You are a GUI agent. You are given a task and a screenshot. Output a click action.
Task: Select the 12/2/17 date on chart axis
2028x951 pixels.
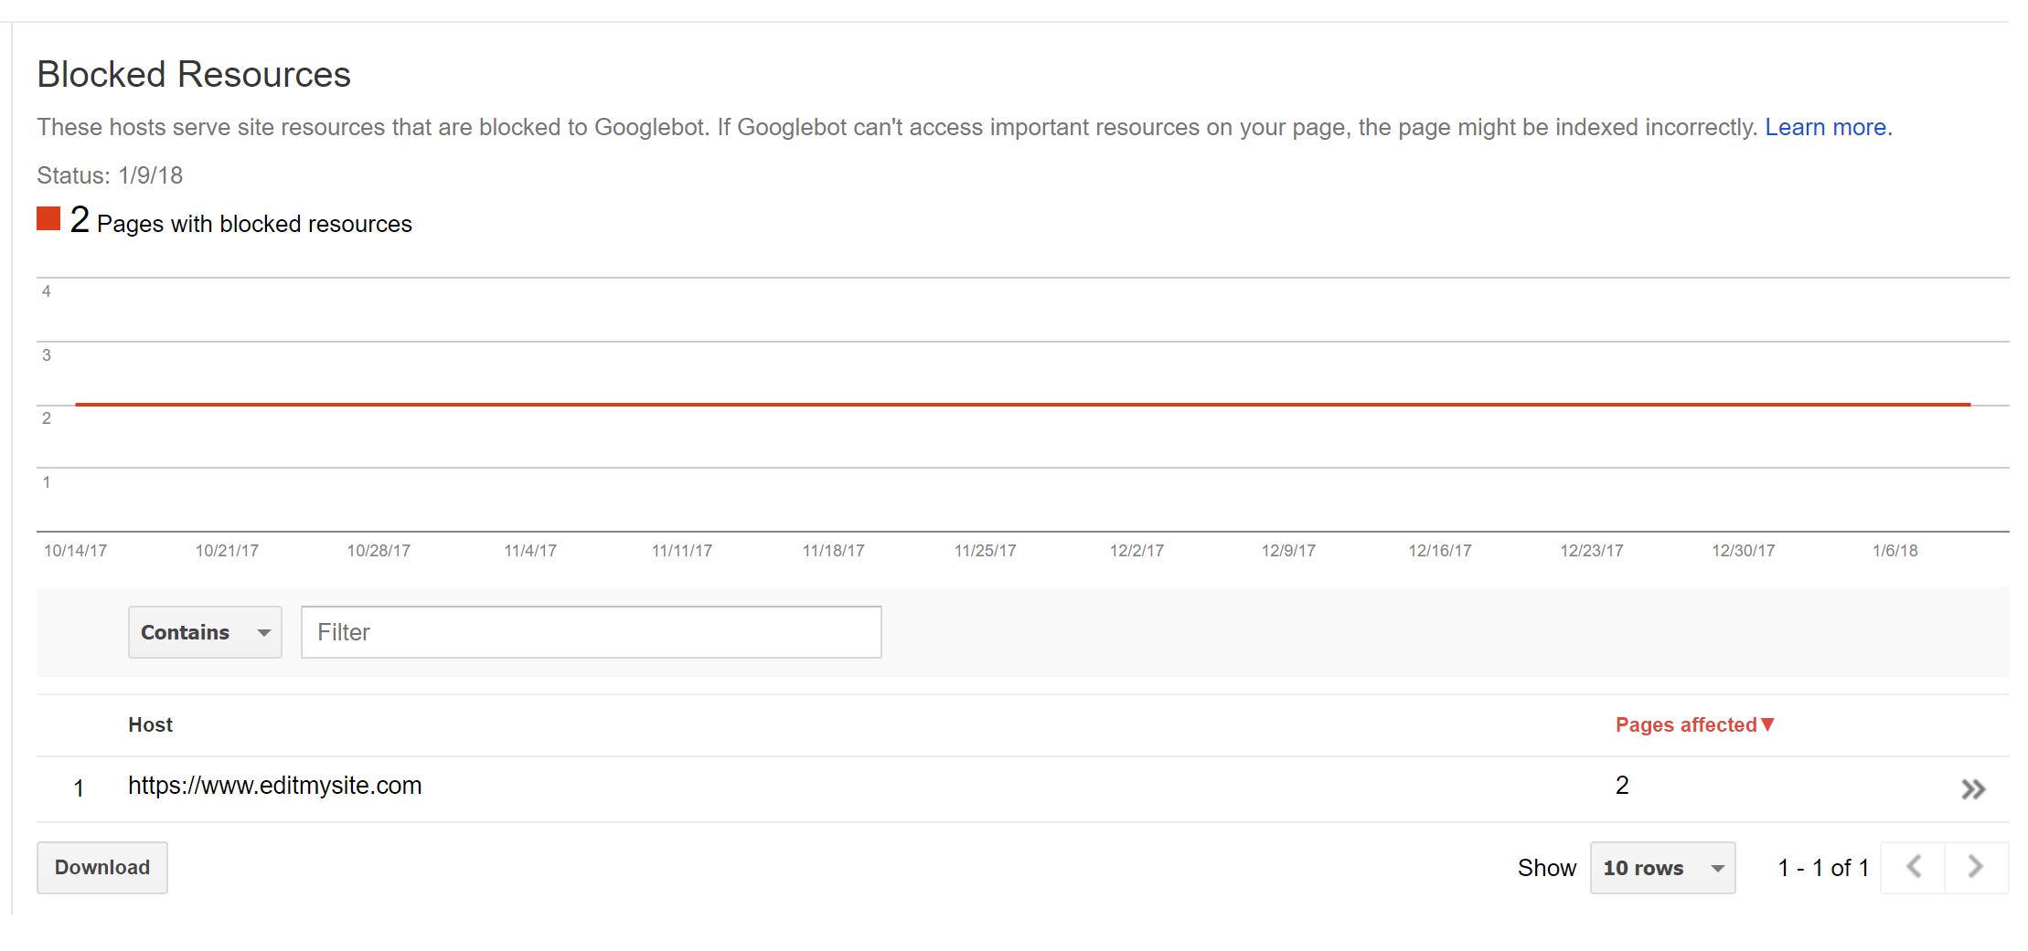click(1137, 551)
